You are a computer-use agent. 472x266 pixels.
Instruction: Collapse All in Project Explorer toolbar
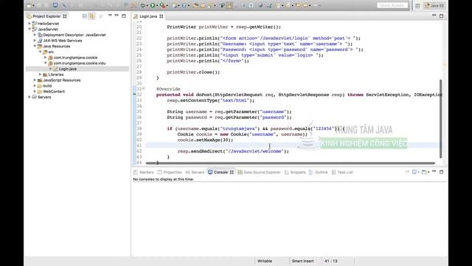(x=85, y=16)
